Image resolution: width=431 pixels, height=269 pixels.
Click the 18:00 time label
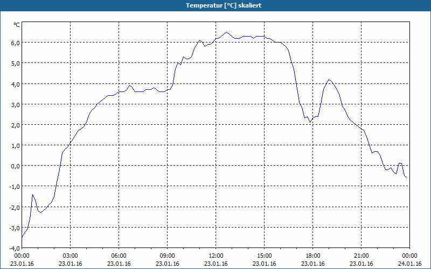(x=313, y=256)
